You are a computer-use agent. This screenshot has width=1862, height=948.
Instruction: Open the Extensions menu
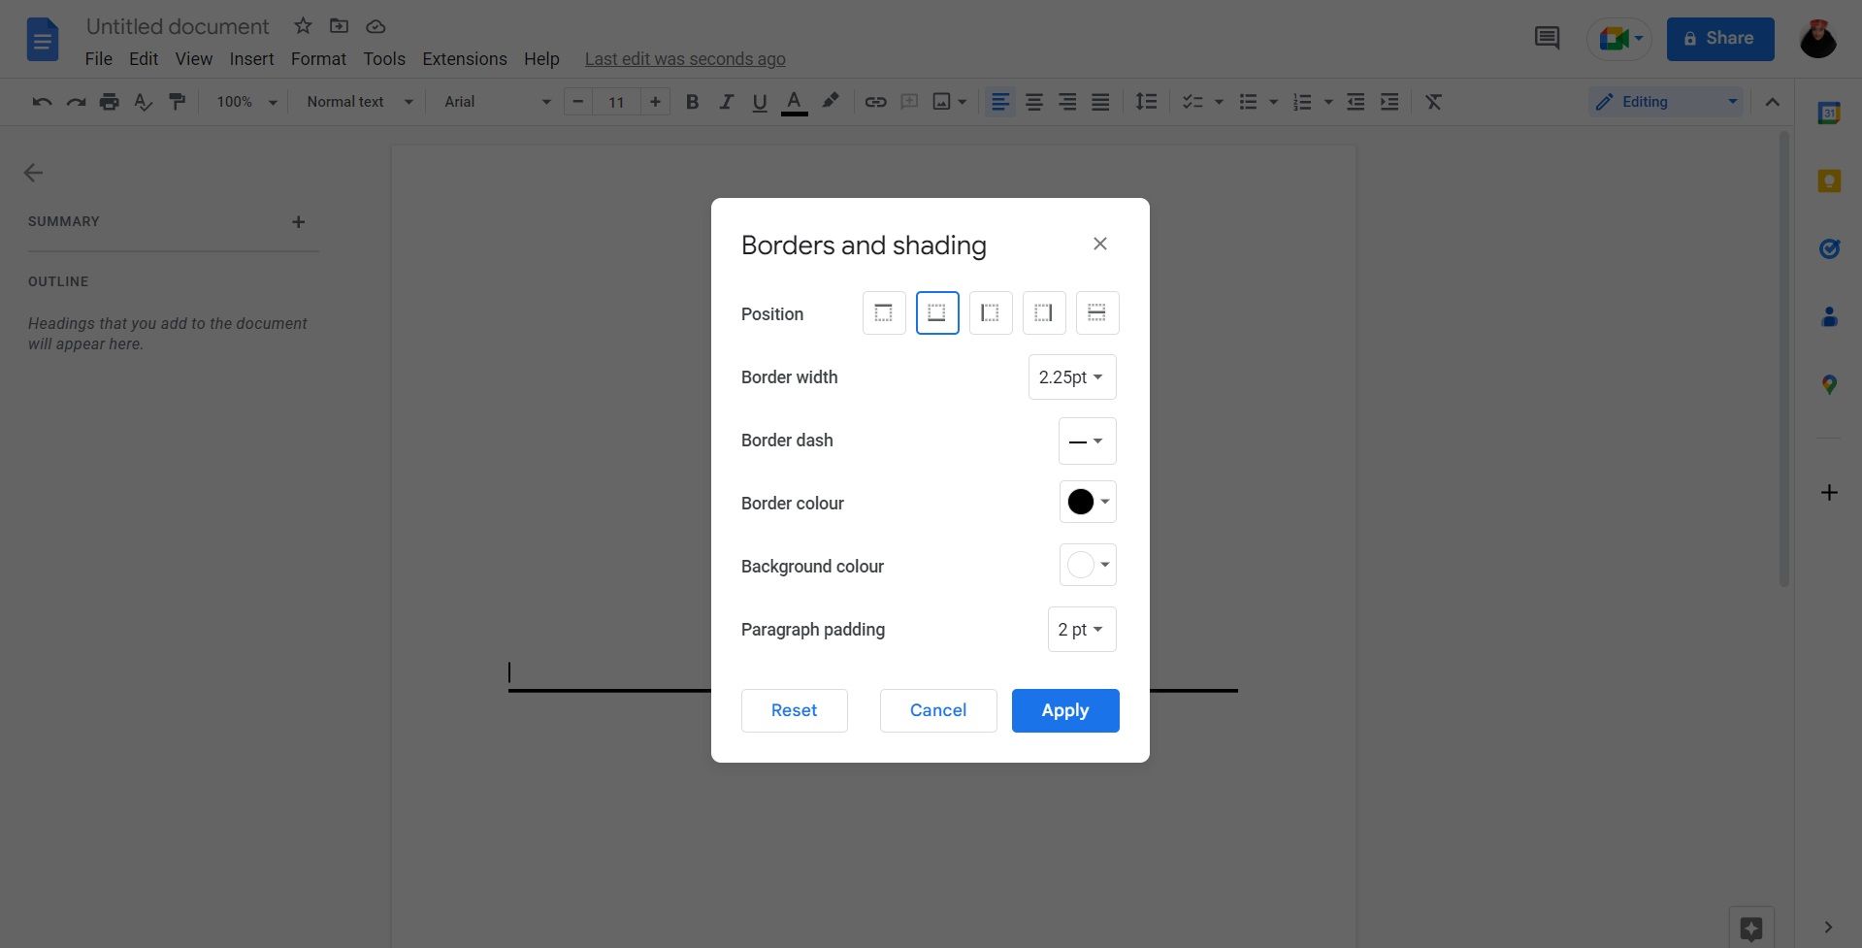click(464, 58)
